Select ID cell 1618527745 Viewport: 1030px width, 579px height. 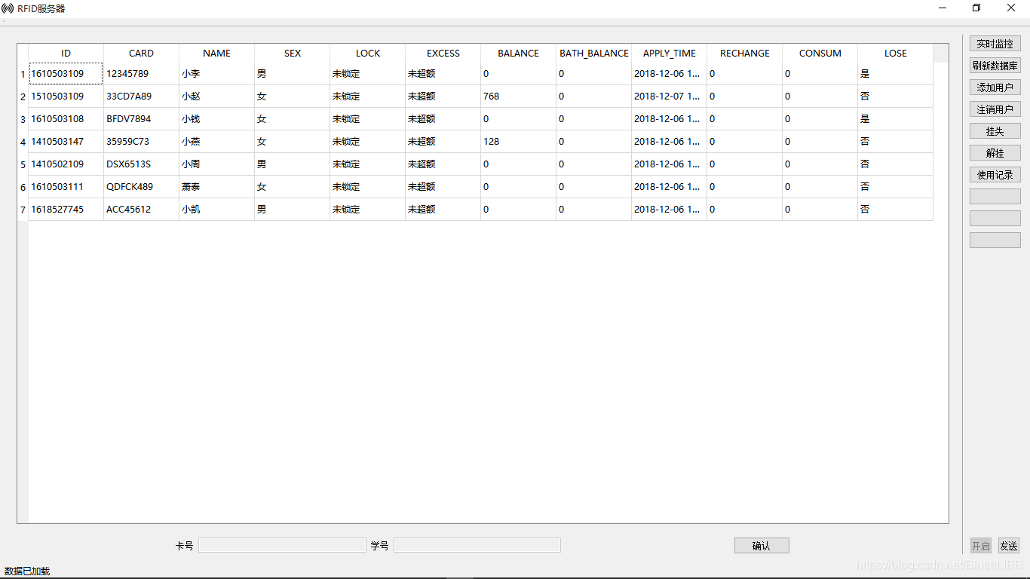pos(66,210)
